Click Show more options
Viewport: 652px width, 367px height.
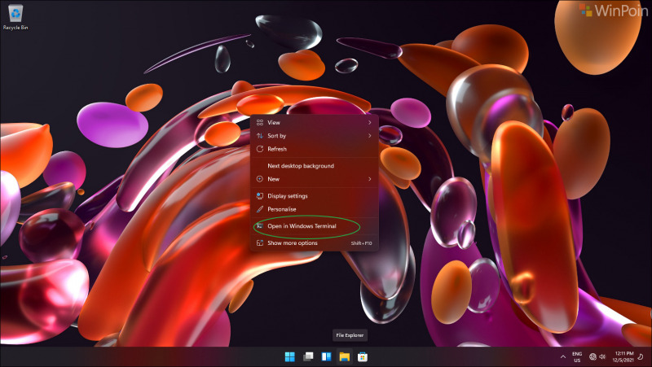click(x=292, y=242)
